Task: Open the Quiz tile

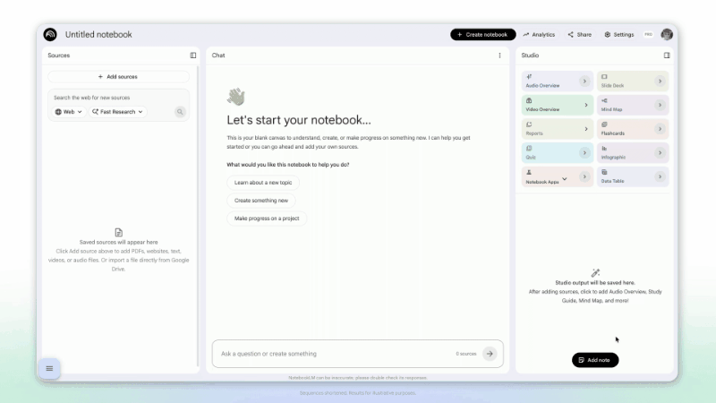Action: pyautogui.click(x=557, y=152)
